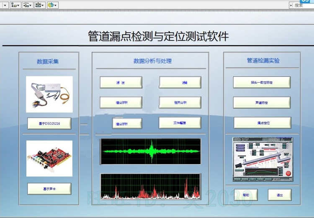This screenshot has width=314, height=218.
Task: Click the bottom-right button in the 数据分析与处理 panel
Action: (180, 123)
